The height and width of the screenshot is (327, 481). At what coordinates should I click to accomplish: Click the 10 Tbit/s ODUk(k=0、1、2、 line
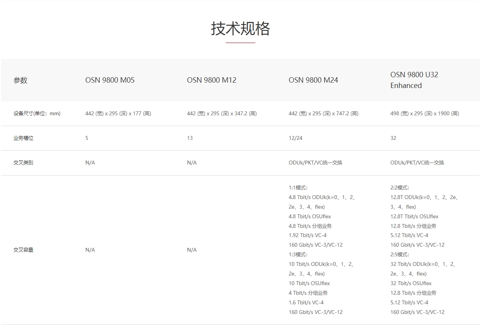tap(321, 264)
